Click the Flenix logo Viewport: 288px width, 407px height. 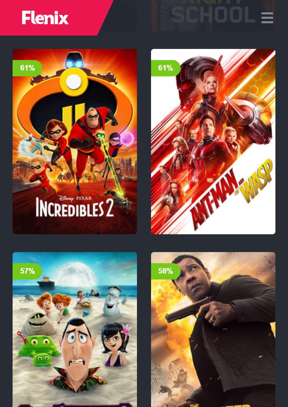[45, 18]
